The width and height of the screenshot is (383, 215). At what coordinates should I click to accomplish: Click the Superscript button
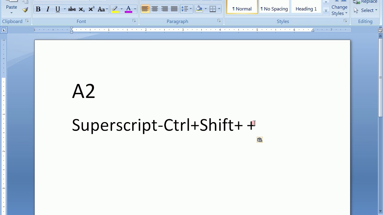[91, 9]
